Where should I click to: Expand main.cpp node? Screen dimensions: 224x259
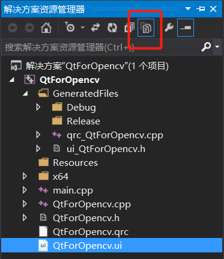(25, 190)
